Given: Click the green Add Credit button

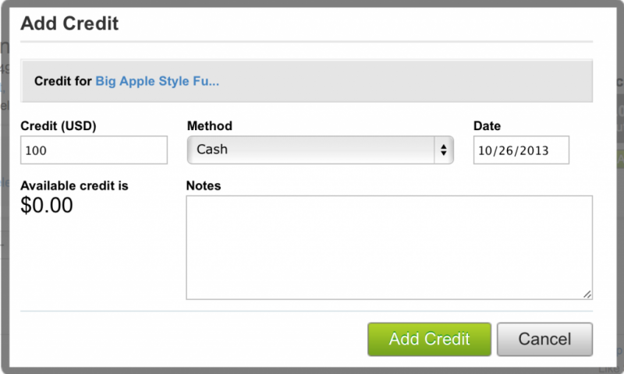Looking at the screenshot, I should 429,339.
